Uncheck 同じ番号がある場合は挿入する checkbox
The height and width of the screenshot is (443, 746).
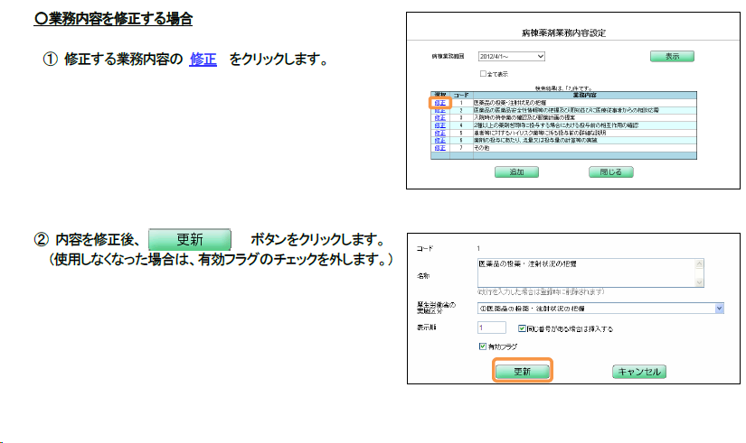click(x=522, y=328)
